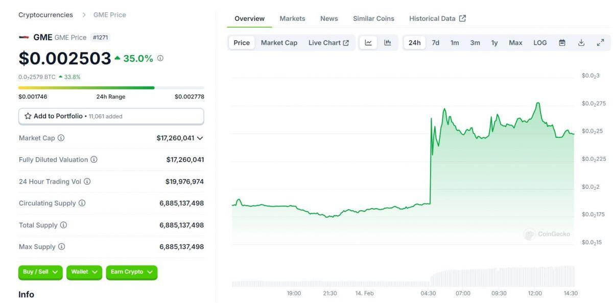Switch to the candlestick chart icon
The width and height of the screenshot is (613, 303).
click(387, 42)
